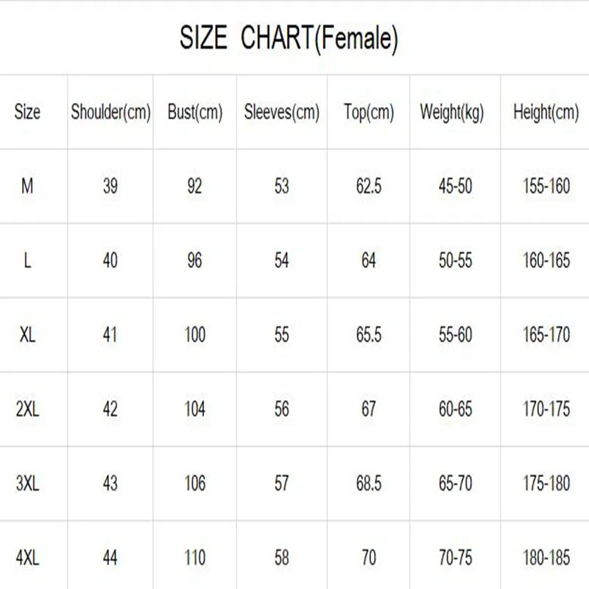Select the 4XL size row label
Screen dimensions: 589x589
[x=27, y=558]
